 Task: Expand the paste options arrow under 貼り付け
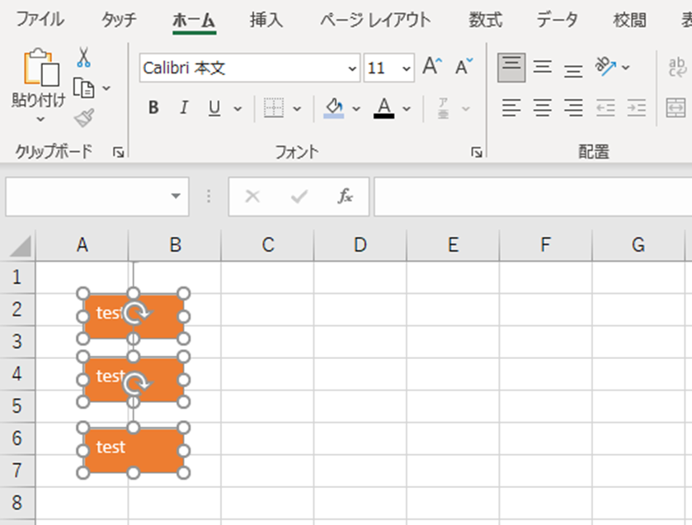coord(40,119)
